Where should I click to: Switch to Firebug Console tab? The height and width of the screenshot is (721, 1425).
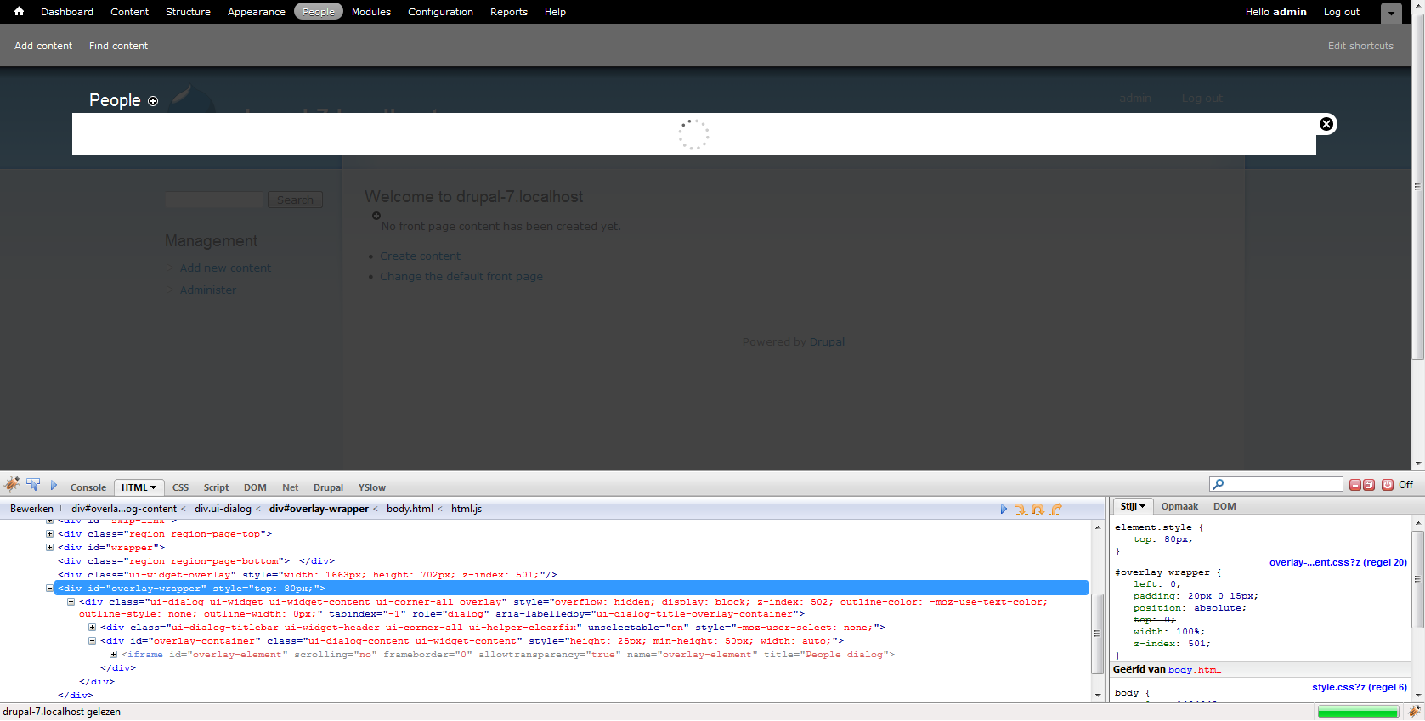[x=88, y=487]
